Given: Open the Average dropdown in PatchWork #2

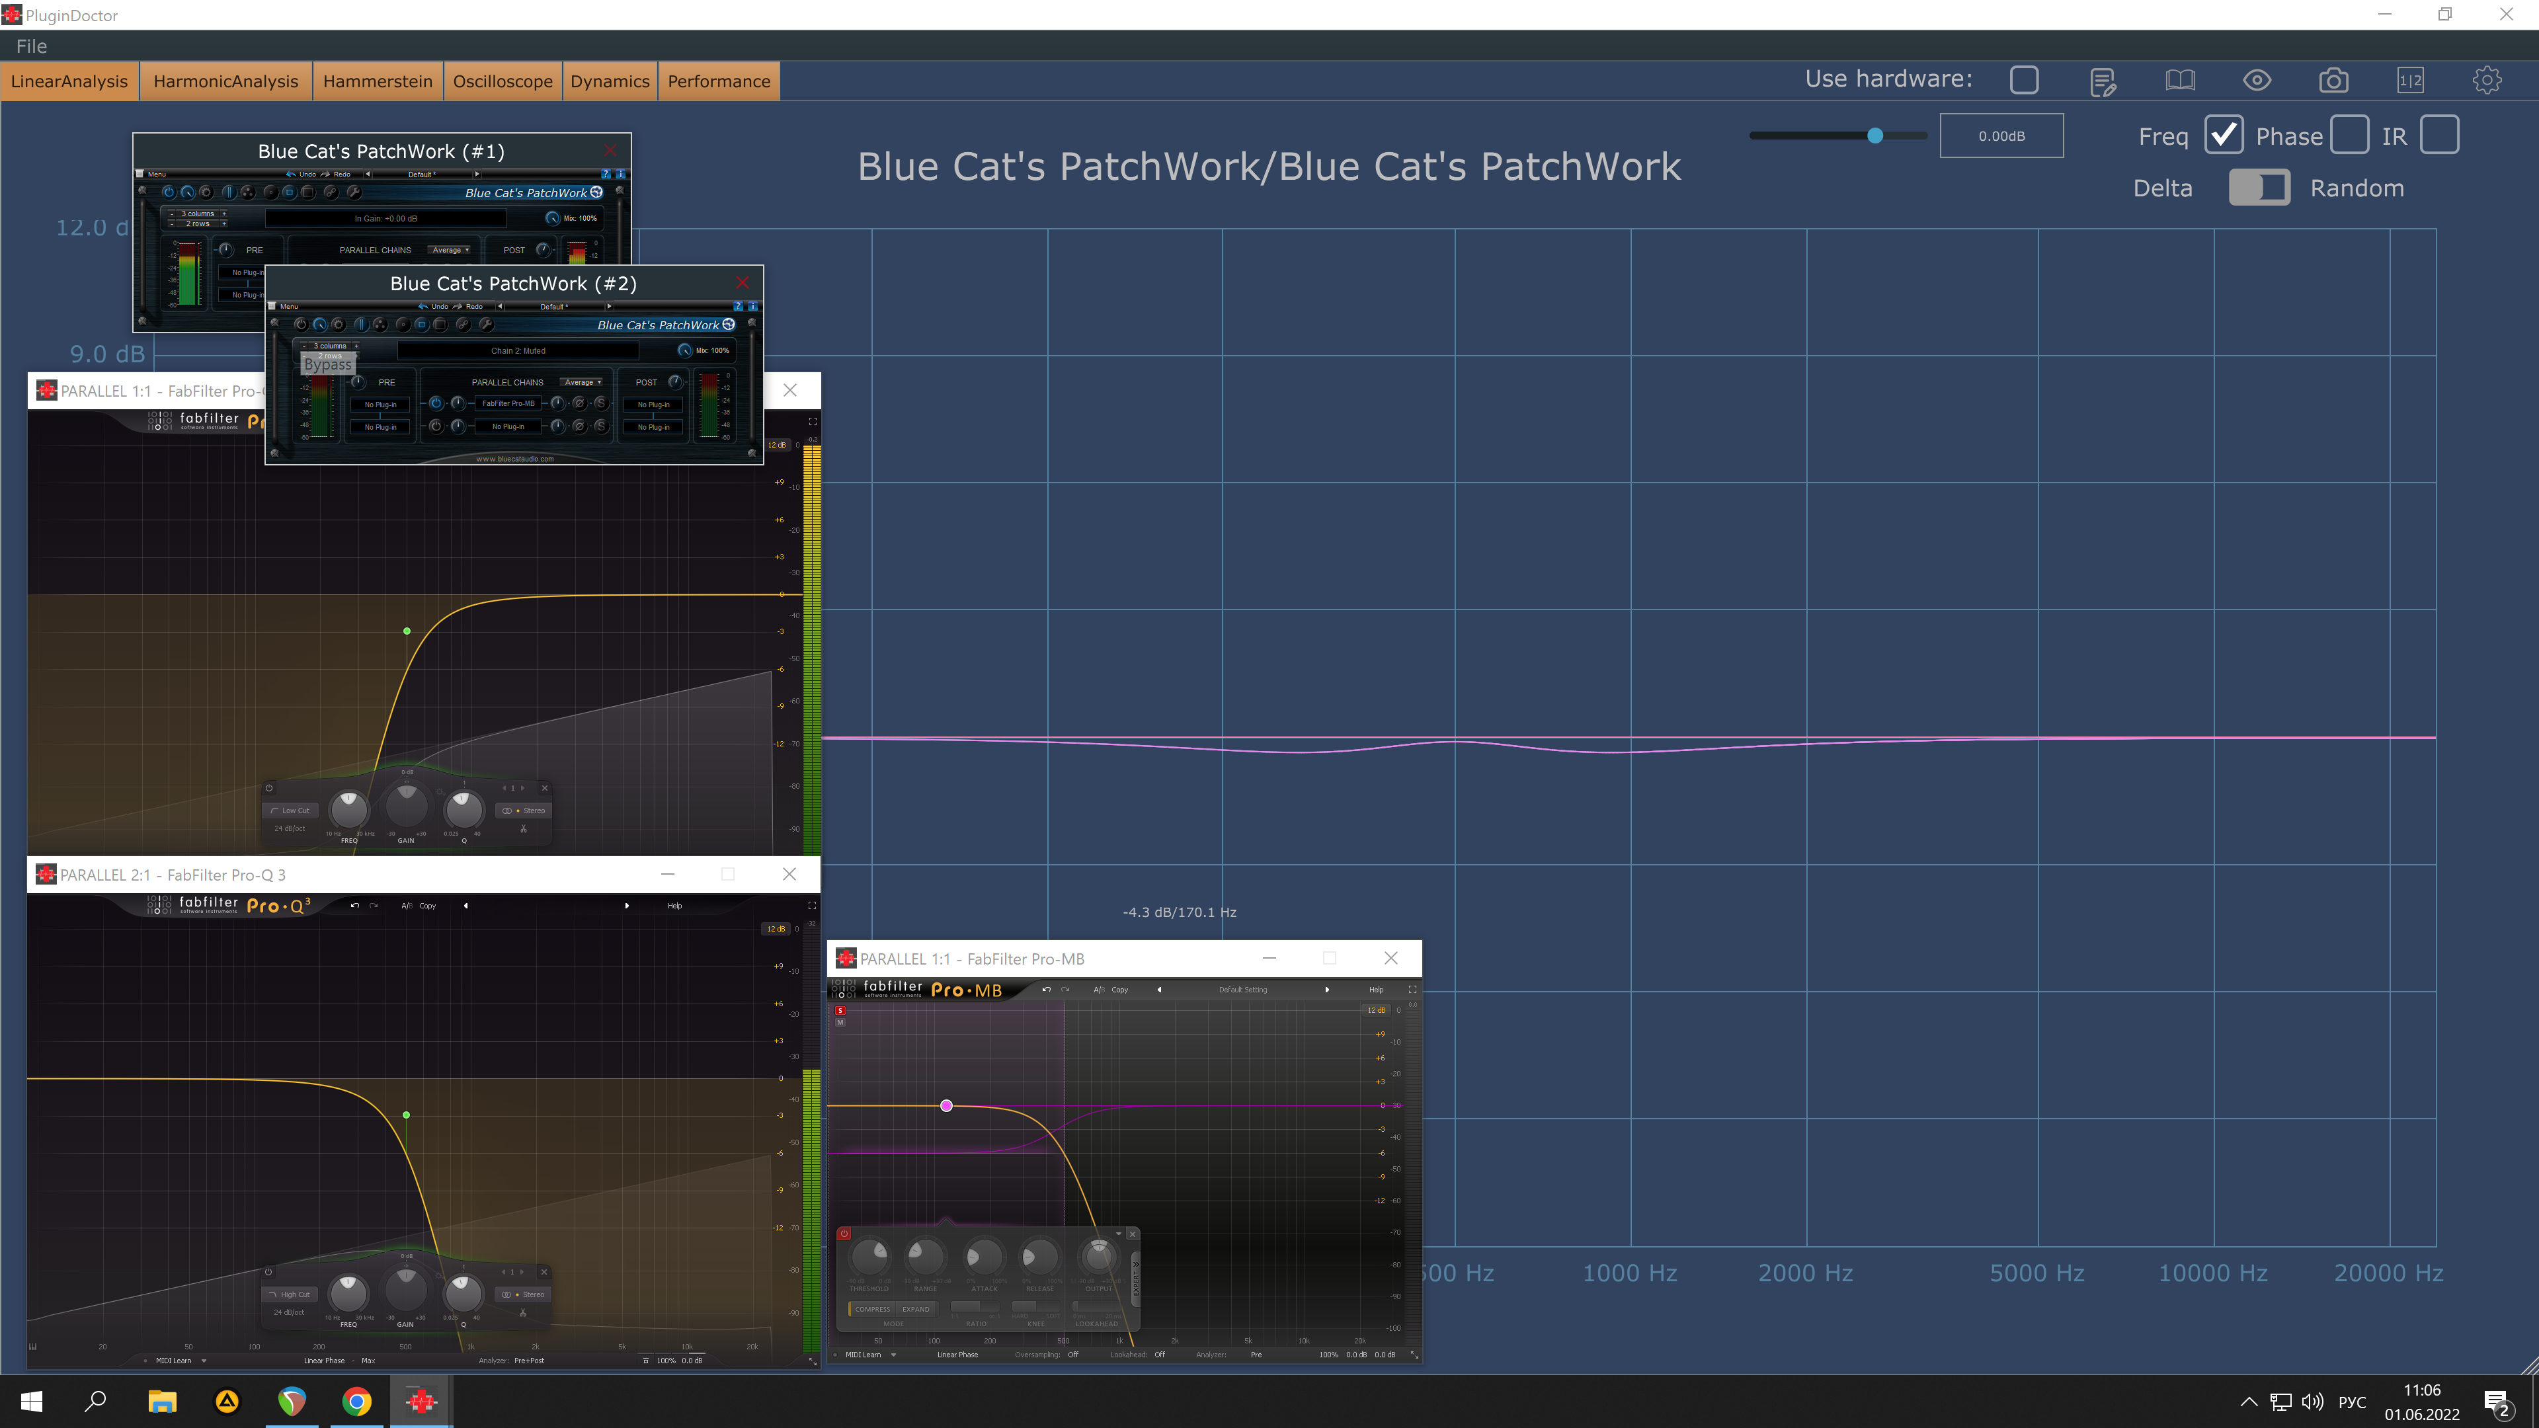Looking at the screenshot, I should pyautogui.click(x=582, y=382).
